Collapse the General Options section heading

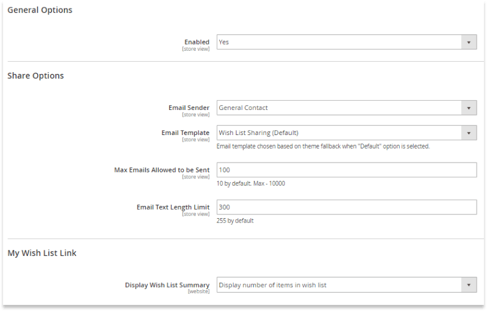40,10
